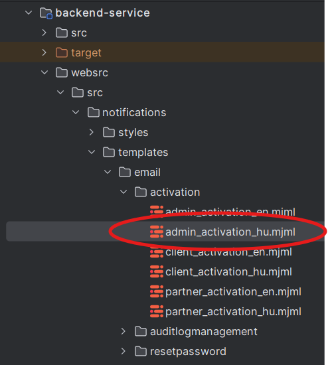Click the styles folder icon
Image resolution: width=328 pixels, height=365 pixels.
click(109, 132)
